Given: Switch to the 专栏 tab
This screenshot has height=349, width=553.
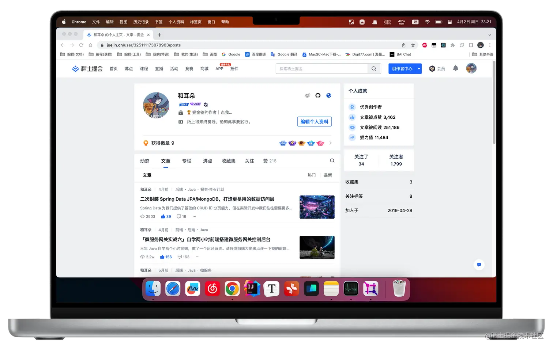Looking at the screenshot, I should 187,161.
